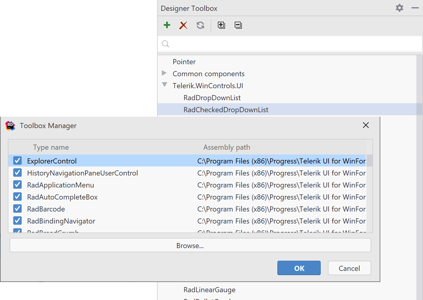Disable the RadBindingNavigator checkbox
Screen dimensions: 423x300
point(17,221)
